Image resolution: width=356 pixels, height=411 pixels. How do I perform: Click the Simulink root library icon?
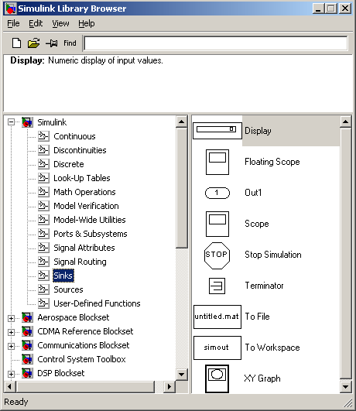pos(27,122)
